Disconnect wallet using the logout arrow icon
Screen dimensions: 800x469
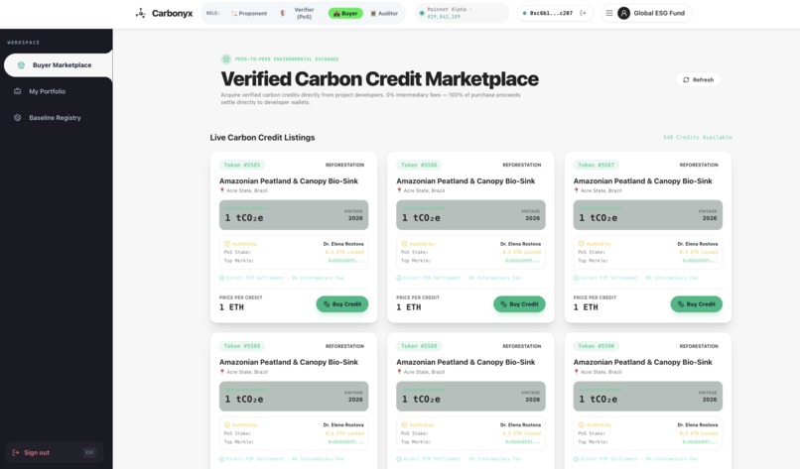[x=584, y=13]
